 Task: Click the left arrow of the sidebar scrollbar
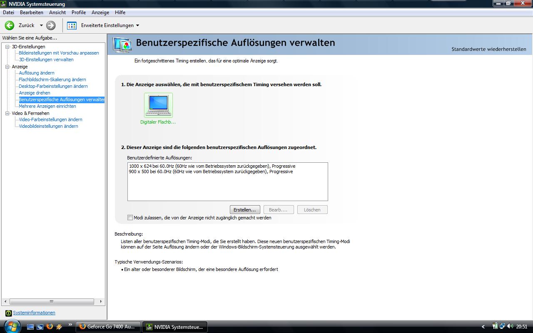coord(5,301)
